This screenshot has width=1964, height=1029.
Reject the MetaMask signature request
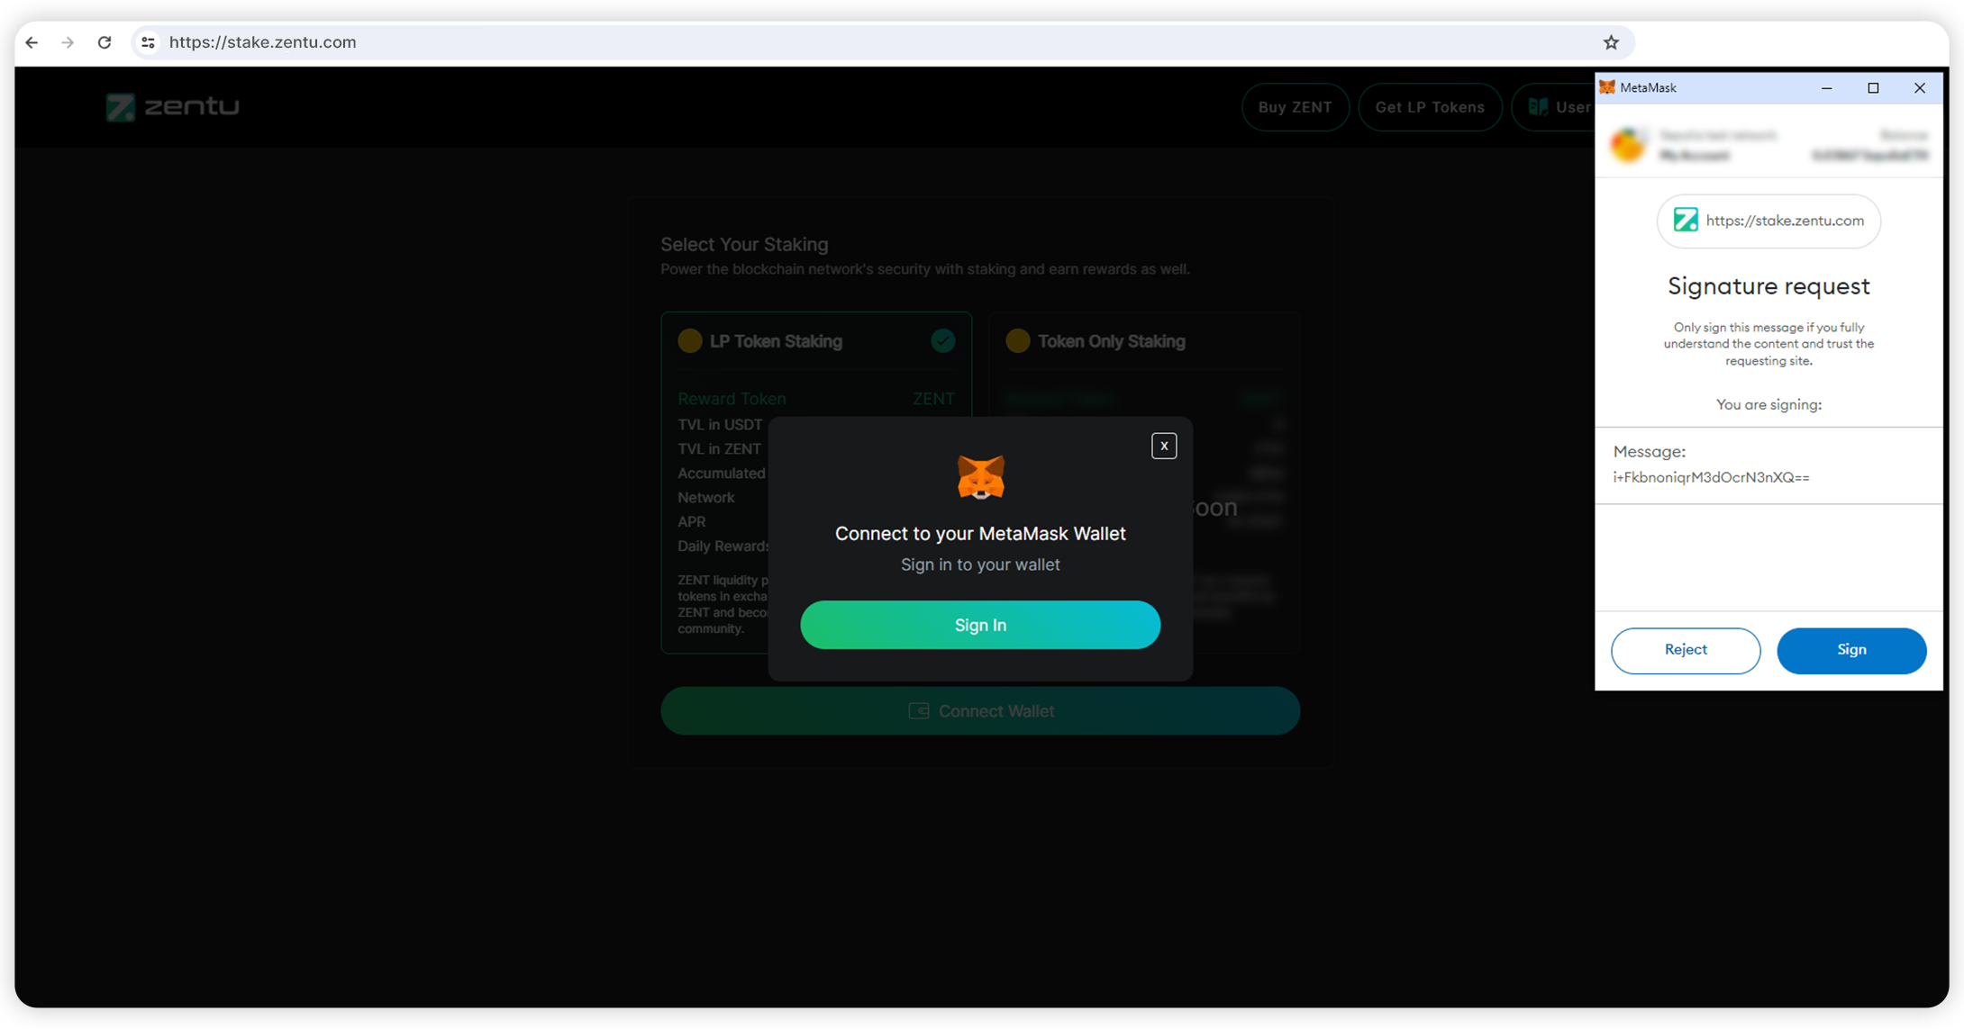1685,650
